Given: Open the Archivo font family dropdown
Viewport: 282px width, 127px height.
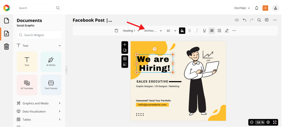Looking at the screenshot, I should (153, 31).
